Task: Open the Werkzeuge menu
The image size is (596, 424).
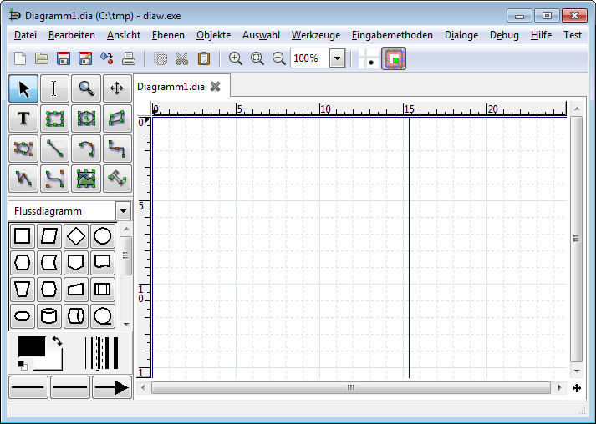Action: 315,35
